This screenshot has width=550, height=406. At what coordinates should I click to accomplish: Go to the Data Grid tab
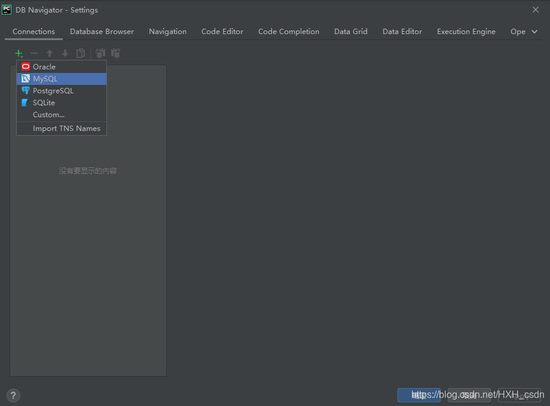point(351,32)
